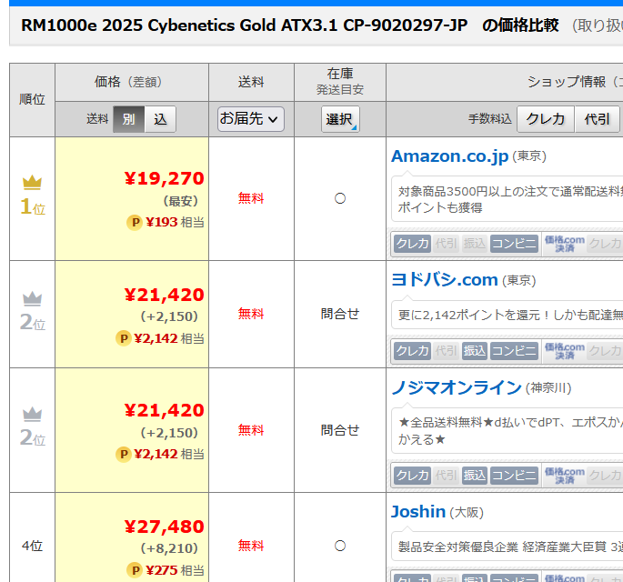Image resolution: width=623 pixels, height=582 pixels.
Task: Click the 順位 column header
Action: (x=32, y=100)
